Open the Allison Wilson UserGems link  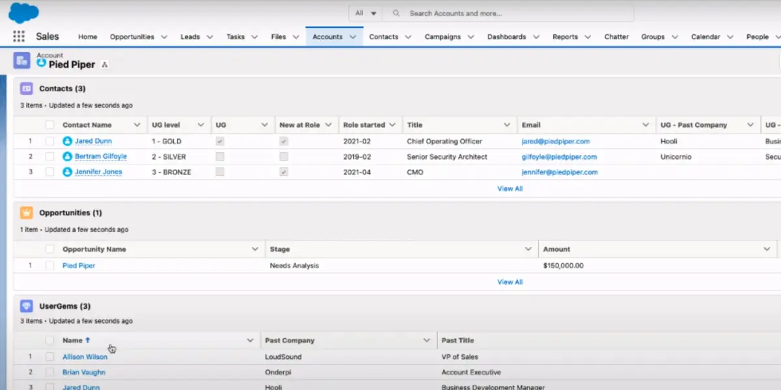(85, 357)
